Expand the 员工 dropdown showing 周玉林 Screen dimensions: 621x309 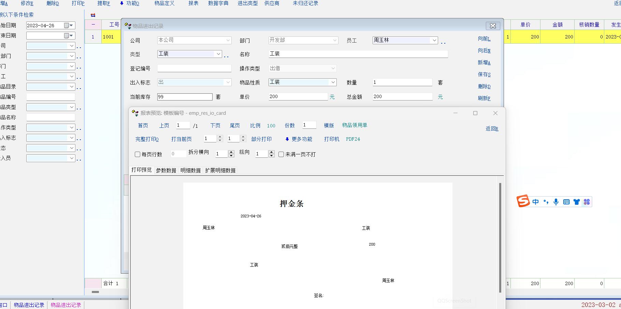(434, 40)
